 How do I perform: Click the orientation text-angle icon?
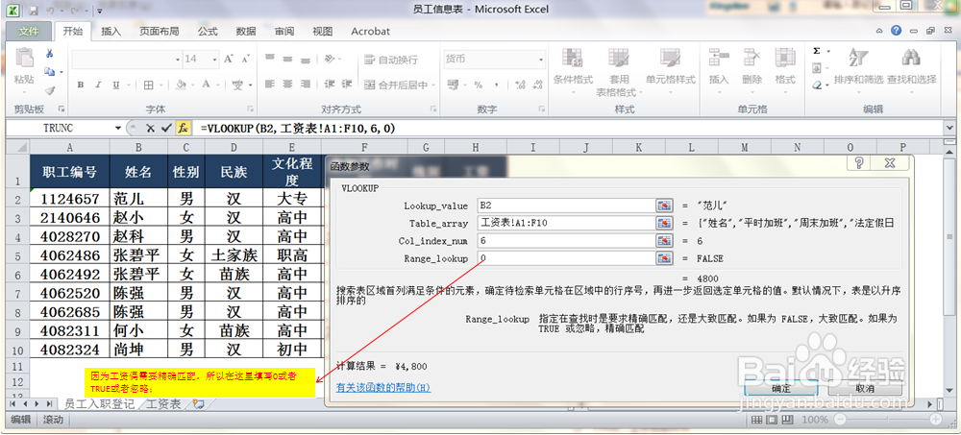pos(329,59)
